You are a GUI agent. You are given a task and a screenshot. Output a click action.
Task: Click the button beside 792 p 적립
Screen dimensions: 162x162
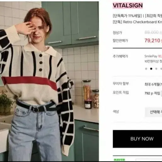coord(161,93)
